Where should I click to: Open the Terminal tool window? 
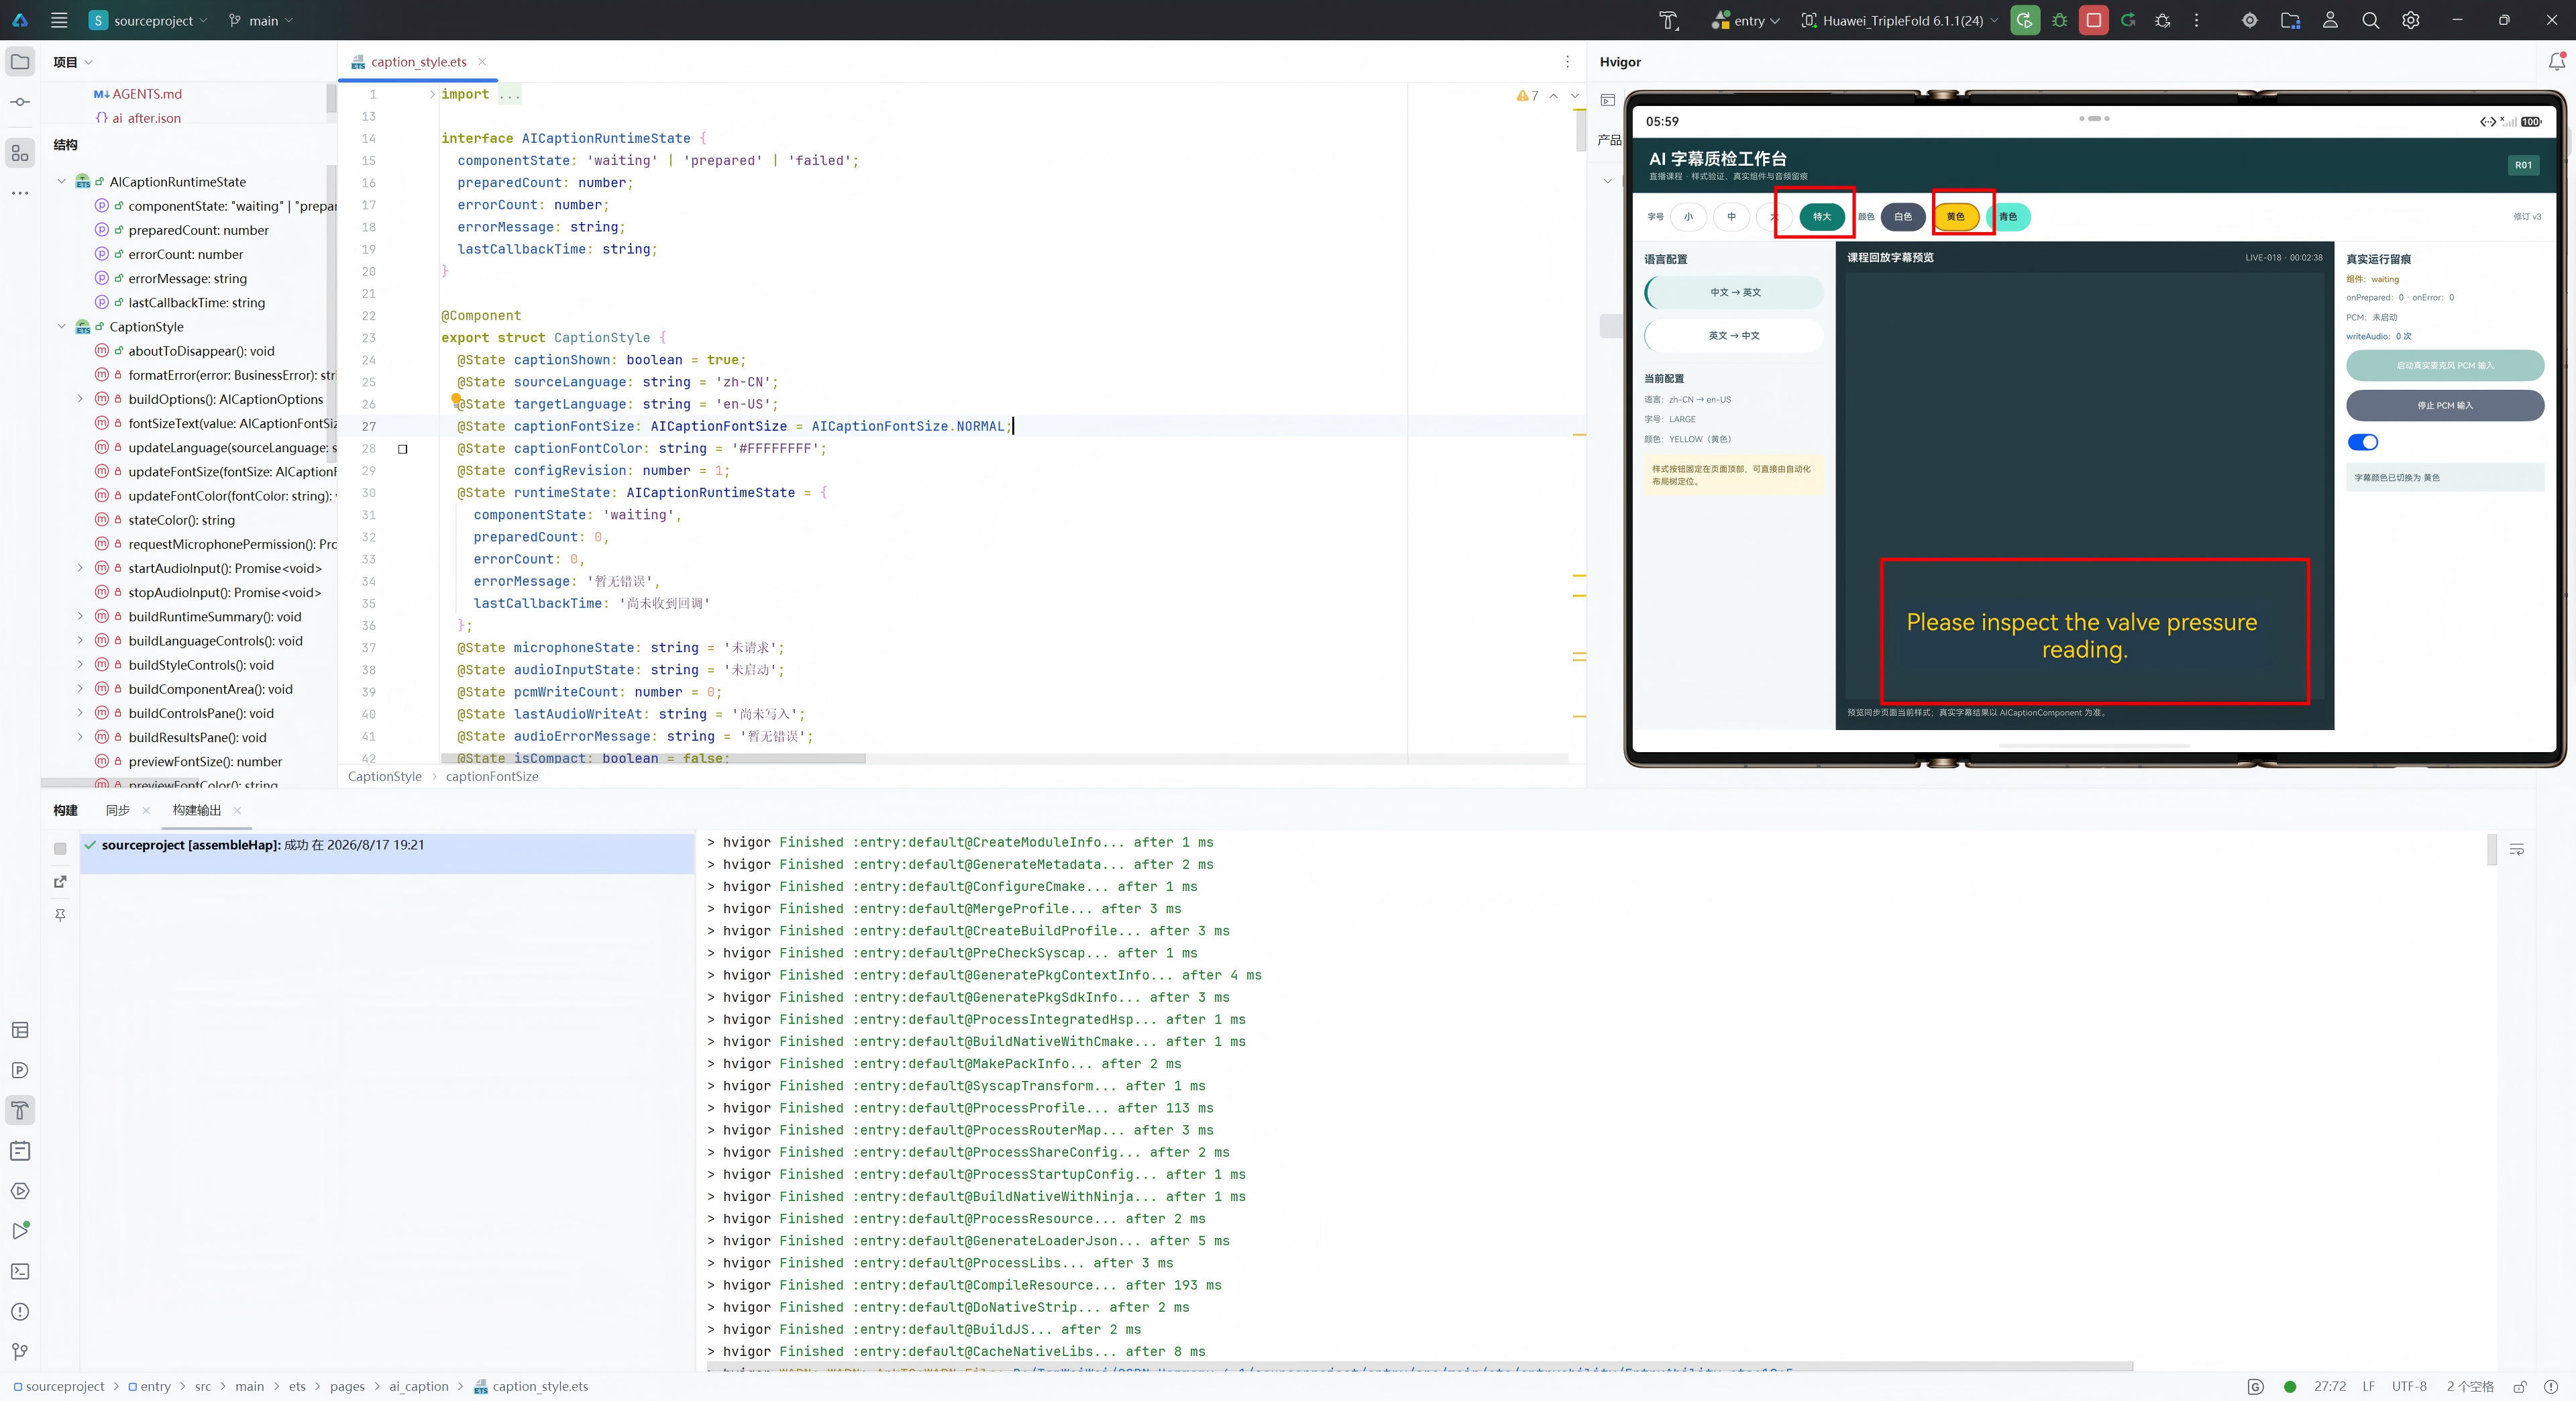[x=20, y=1271]
